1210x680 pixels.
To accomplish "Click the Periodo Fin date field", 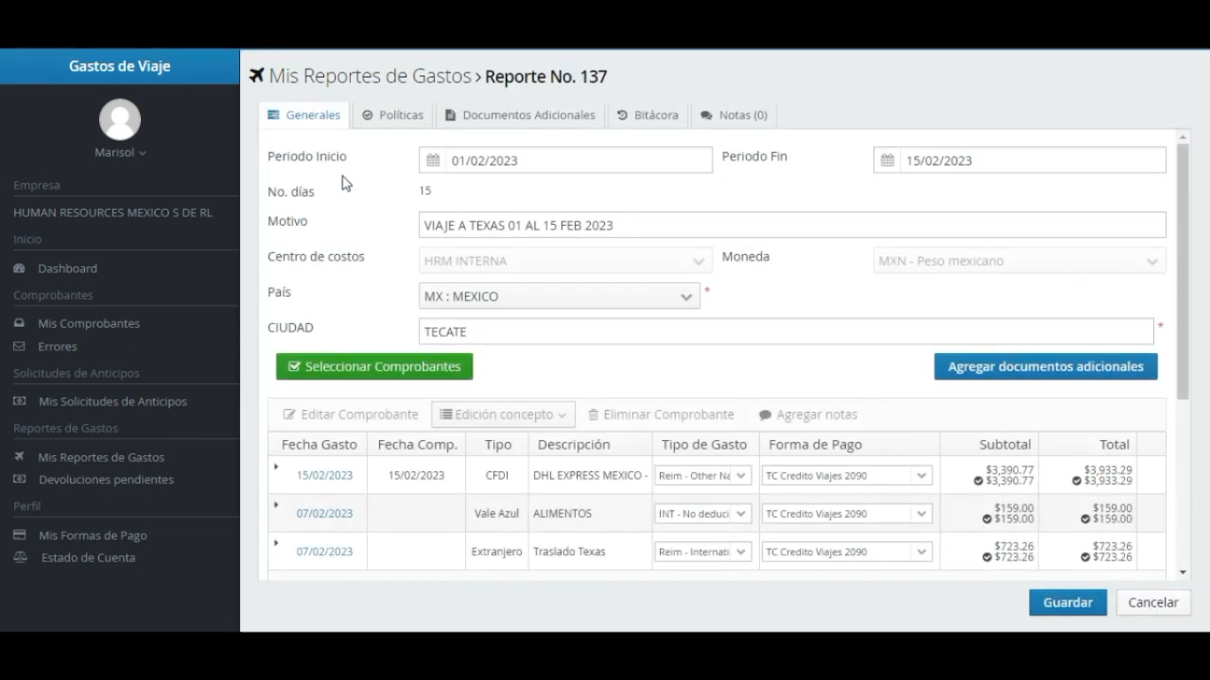I will 1020,160.
